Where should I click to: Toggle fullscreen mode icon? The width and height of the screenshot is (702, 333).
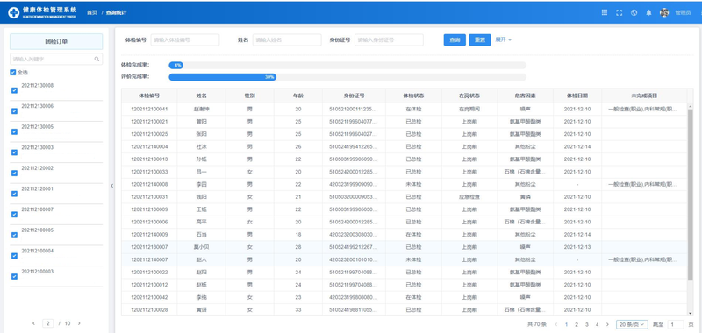click(620, 12)
